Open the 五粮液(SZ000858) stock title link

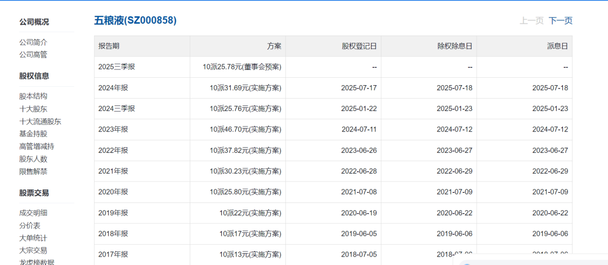pyautogui.click(x=135, y=20)
